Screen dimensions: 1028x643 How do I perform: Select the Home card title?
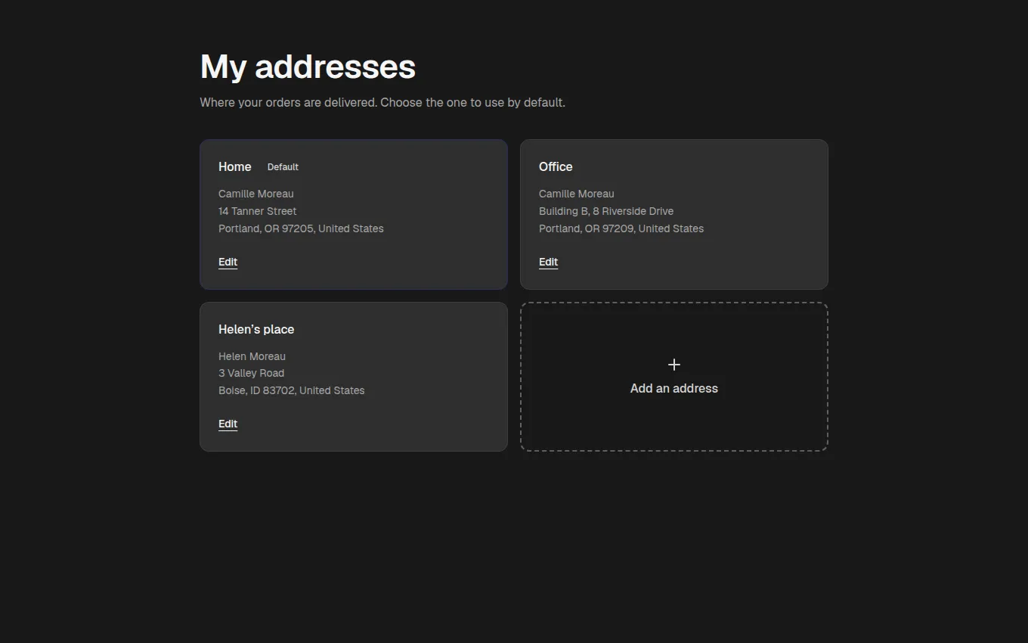click(x=235, y=166)
